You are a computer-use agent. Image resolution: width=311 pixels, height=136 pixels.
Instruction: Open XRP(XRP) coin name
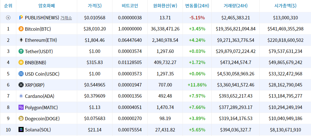point(35,85)
